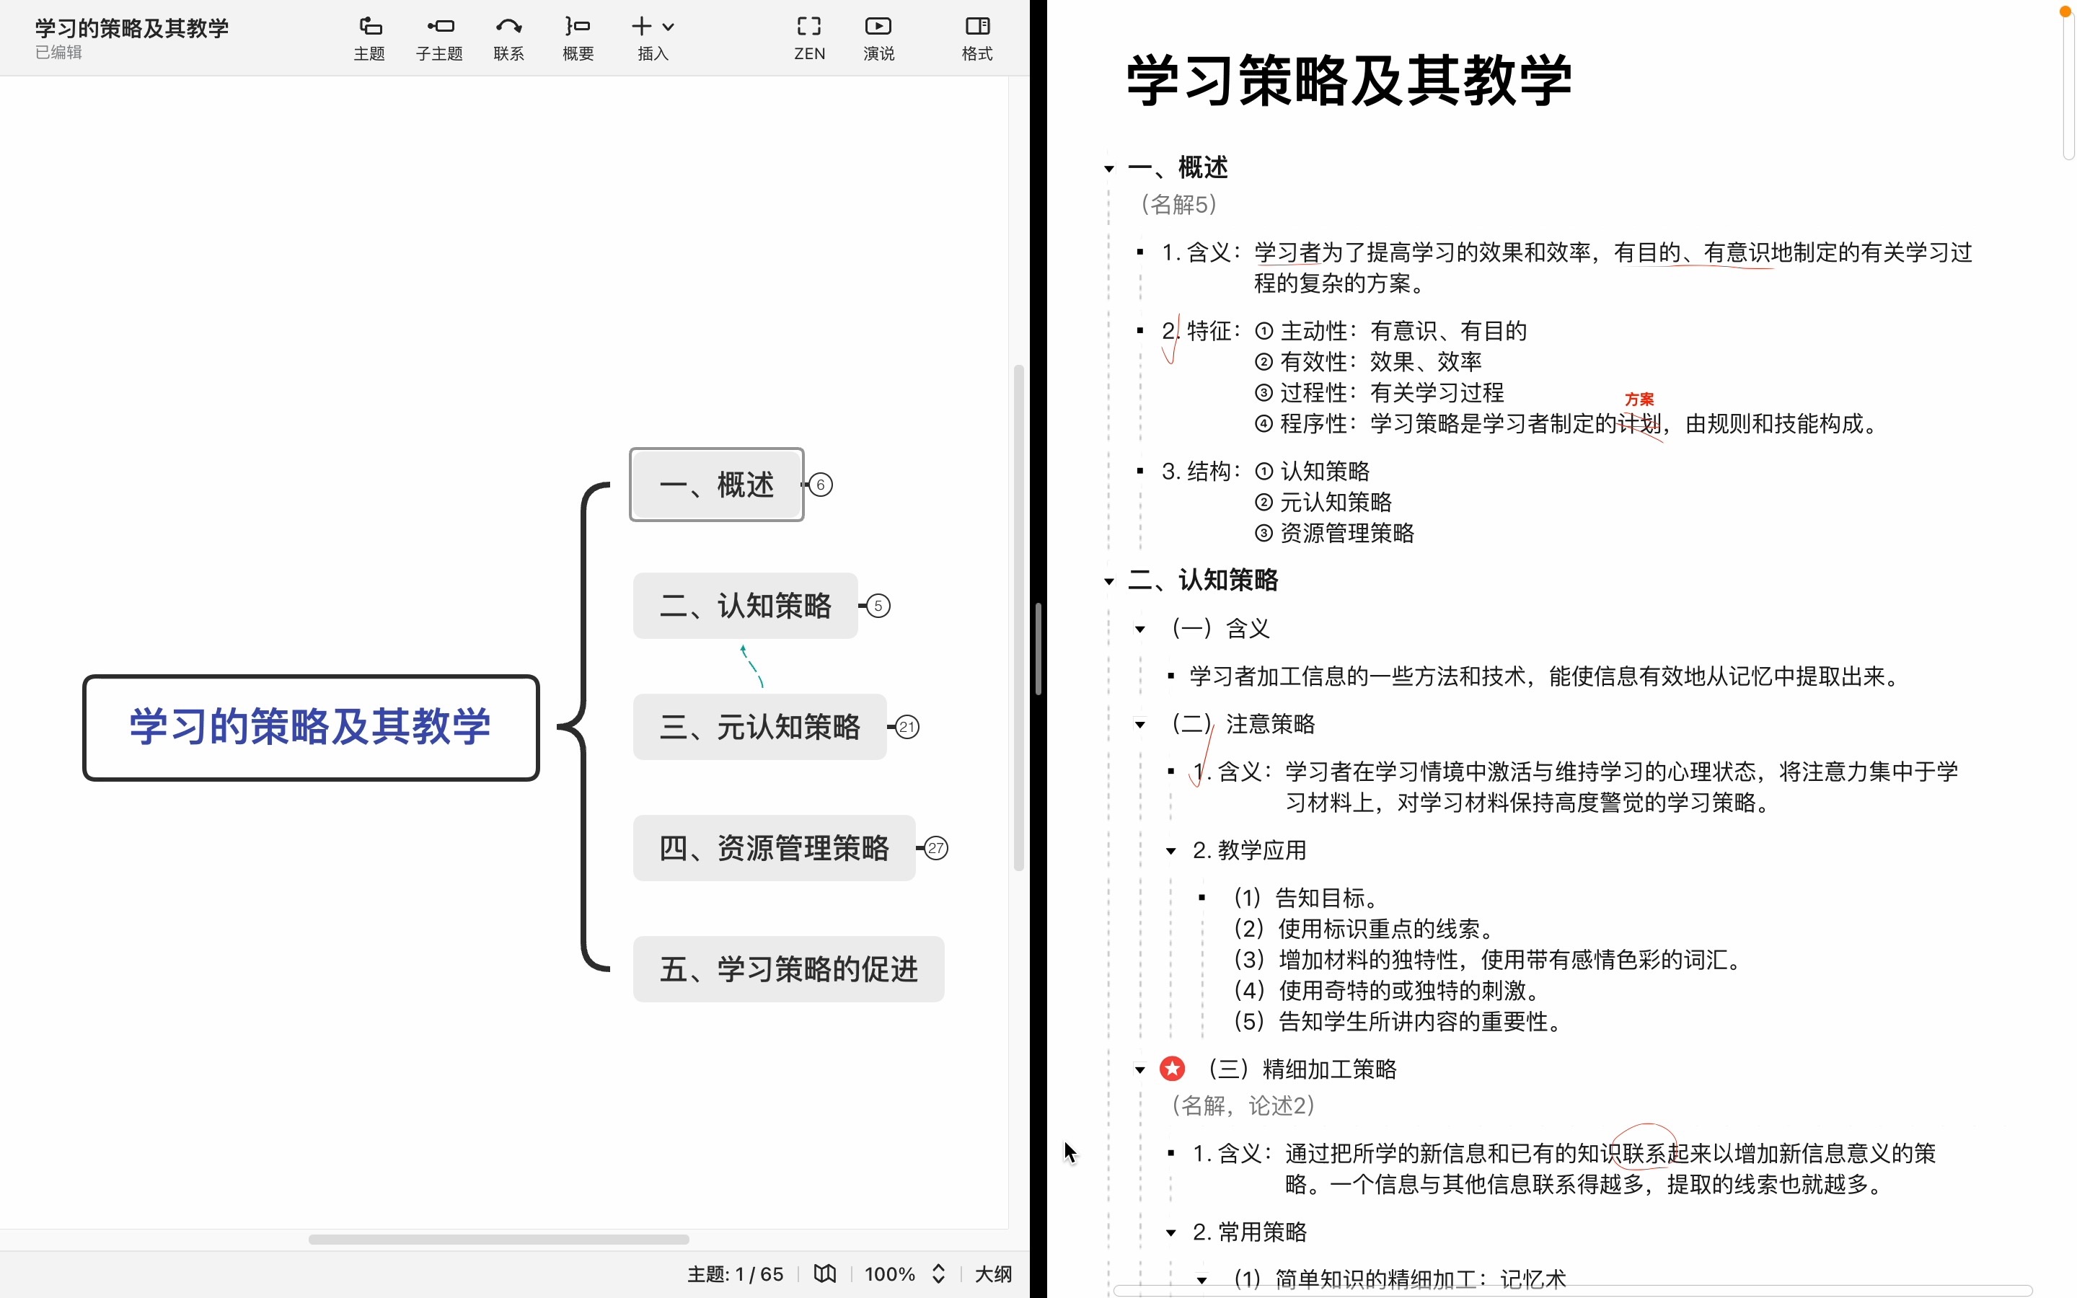2077x1298 pixels.
Task: Open the map overview in status bar
Action: 825,1274
